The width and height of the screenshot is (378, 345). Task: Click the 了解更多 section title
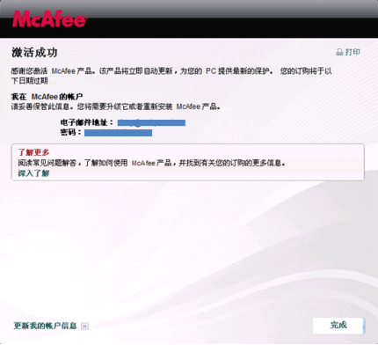(x=33, y=152)
